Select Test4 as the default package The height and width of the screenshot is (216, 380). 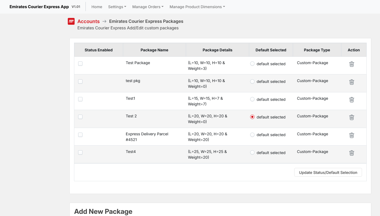click(252, 152)
